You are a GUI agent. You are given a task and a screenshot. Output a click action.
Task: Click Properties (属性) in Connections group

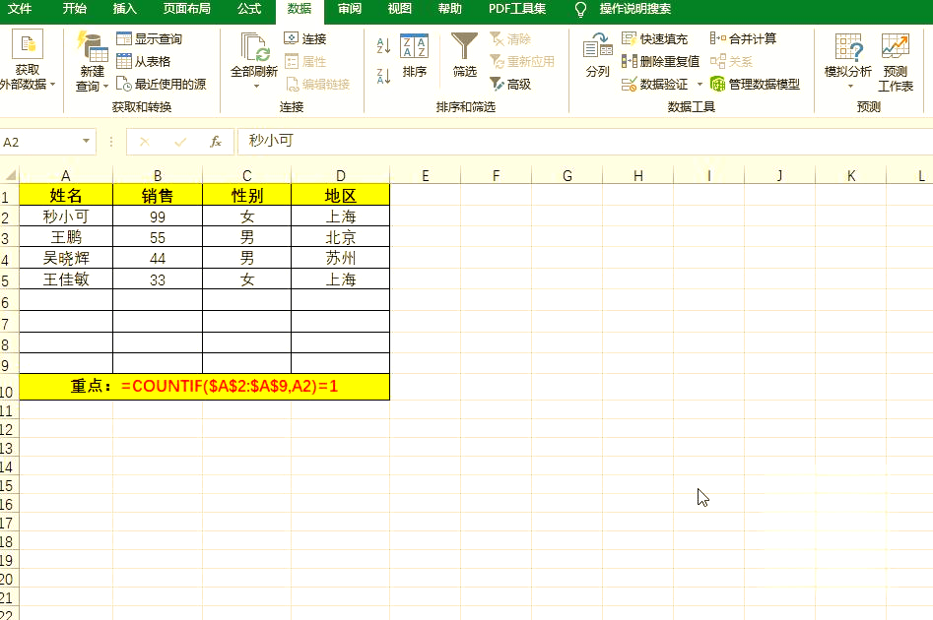[305, 61]
